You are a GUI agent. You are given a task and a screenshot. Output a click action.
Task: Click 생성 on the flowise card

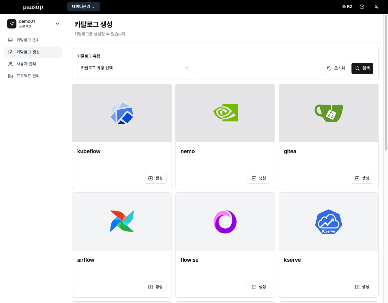click(259, 287)
